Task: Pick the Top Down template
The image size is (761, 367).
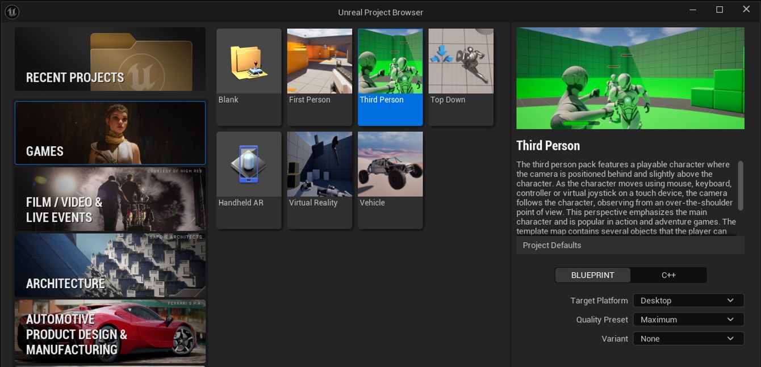Action: tap(461, 77)
